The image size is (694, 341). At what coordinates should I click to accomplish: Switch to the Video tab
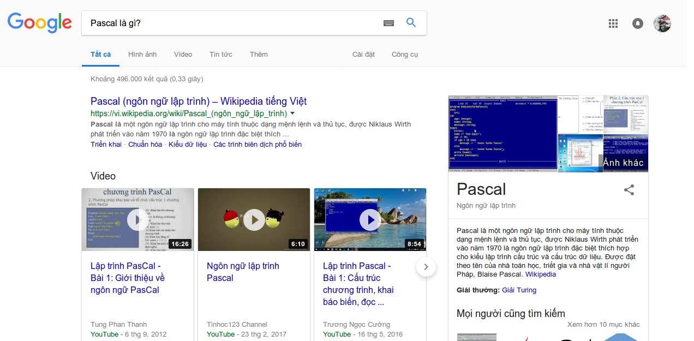pos(183,55)
